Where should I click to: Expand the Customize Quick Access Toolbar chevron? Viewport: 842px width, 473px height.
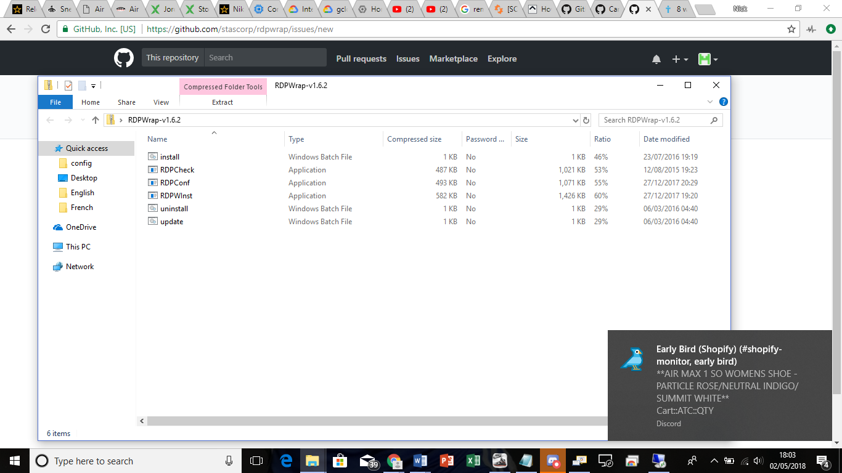[x=93, y=86]
